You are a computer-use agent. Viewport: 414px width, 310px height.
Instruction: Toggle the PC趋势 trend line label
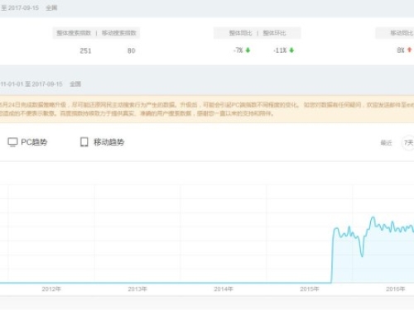(34, 142)
